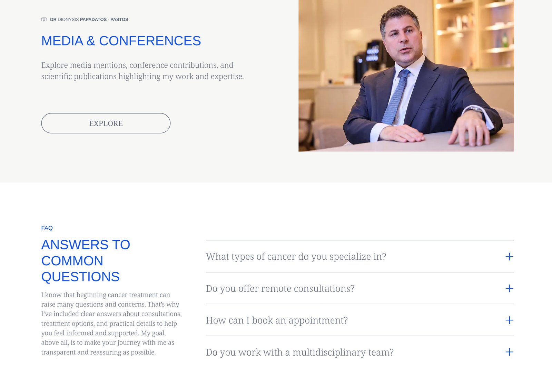Click the media mentions description paragraph
Screen dimensions: 552x368
click(x=142, y=71)
